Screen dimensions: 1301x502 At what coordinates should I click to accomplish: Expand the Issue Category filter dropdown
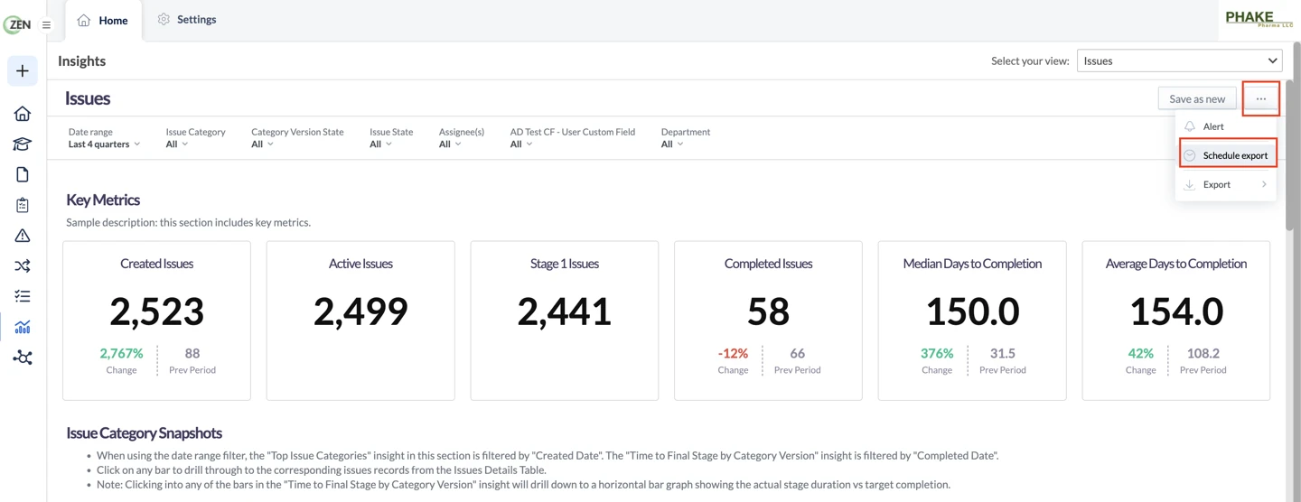195,138
